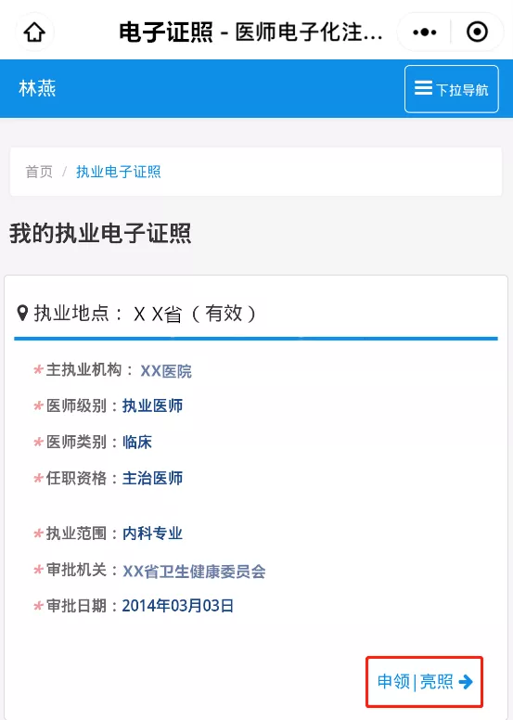Go to 首页 in the breadcrumb
The width and height of the screenshot is (513, 720).
39,172
